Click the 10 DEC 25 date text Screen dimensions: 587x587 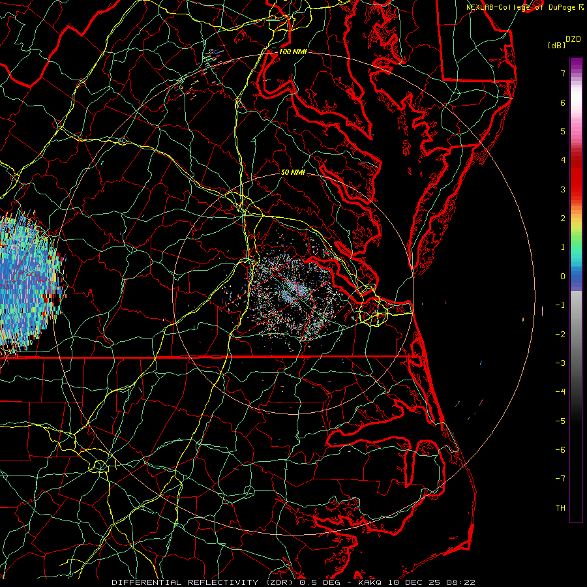click(413, 582)
